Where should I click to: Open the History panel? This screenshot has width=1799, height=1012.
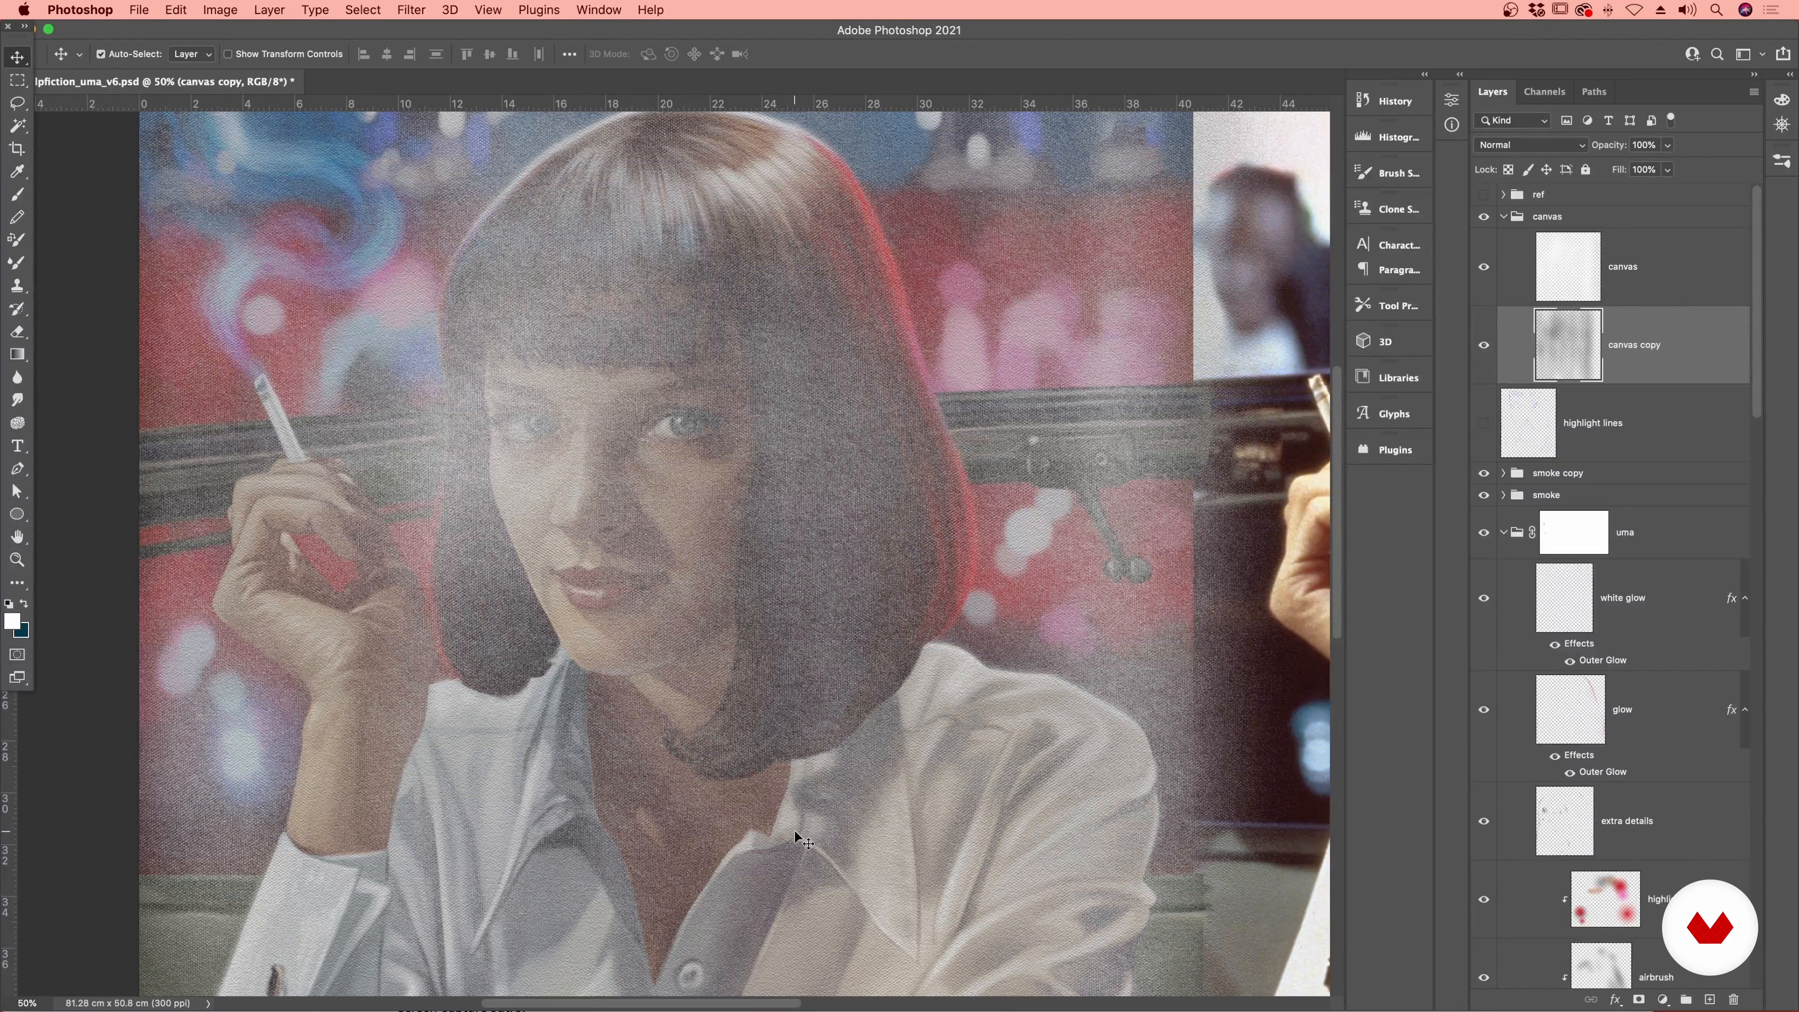1389,101
